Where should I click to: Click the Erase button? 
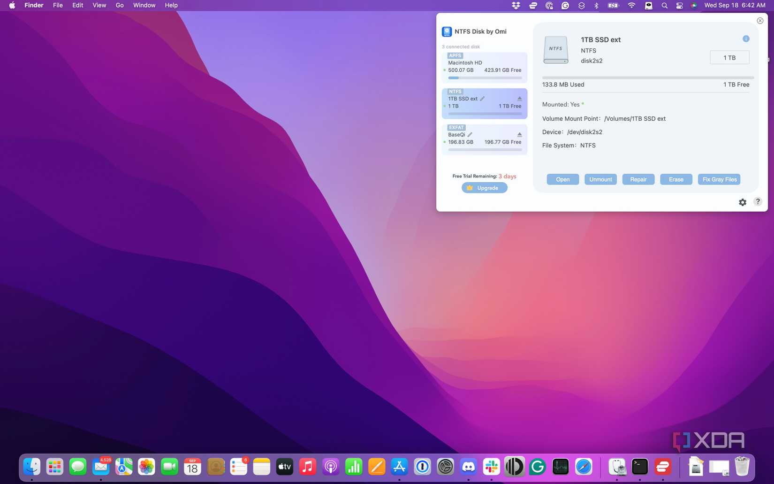coord(676,179)
